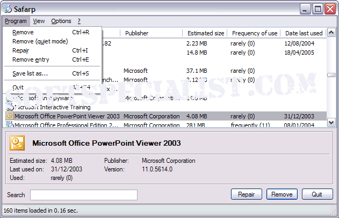Close the Safarp window
Screen dimensions: 339x218
tap(330, 9)
